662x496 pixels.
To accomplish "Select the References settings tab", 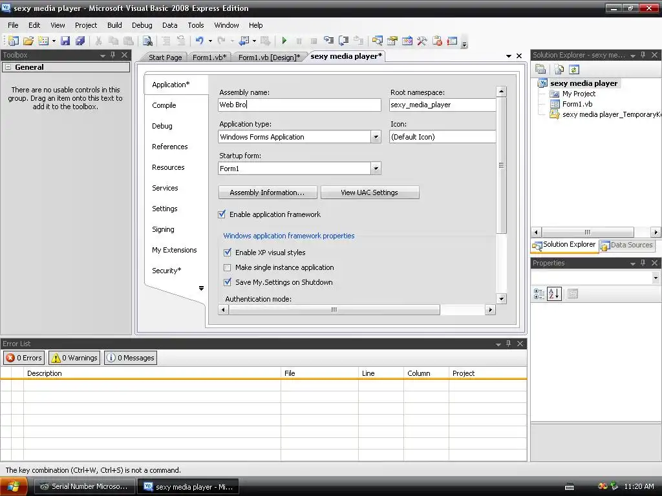I will tap(170, 147).
